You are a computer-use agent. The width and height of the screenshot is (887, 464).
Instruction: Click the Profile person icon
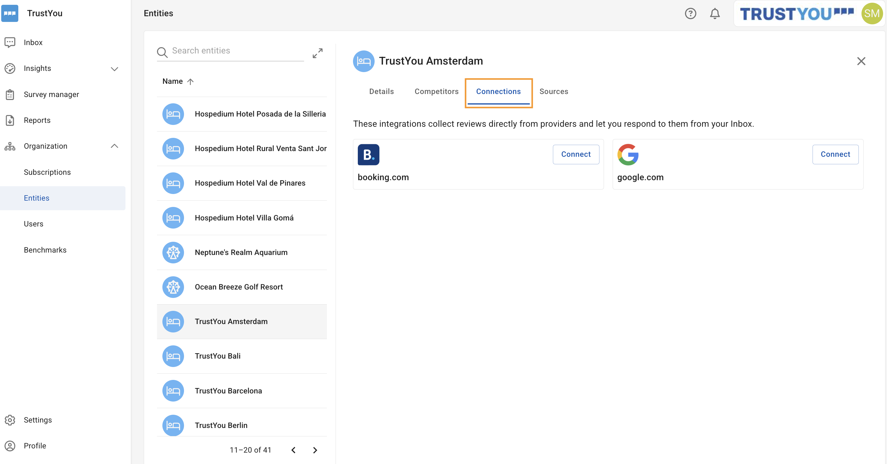click(10, 446)
